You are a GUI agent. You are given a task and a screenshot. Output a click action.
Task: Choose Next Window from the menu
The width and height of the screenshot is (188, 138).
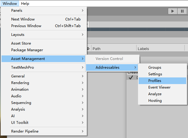pos(44,19)
